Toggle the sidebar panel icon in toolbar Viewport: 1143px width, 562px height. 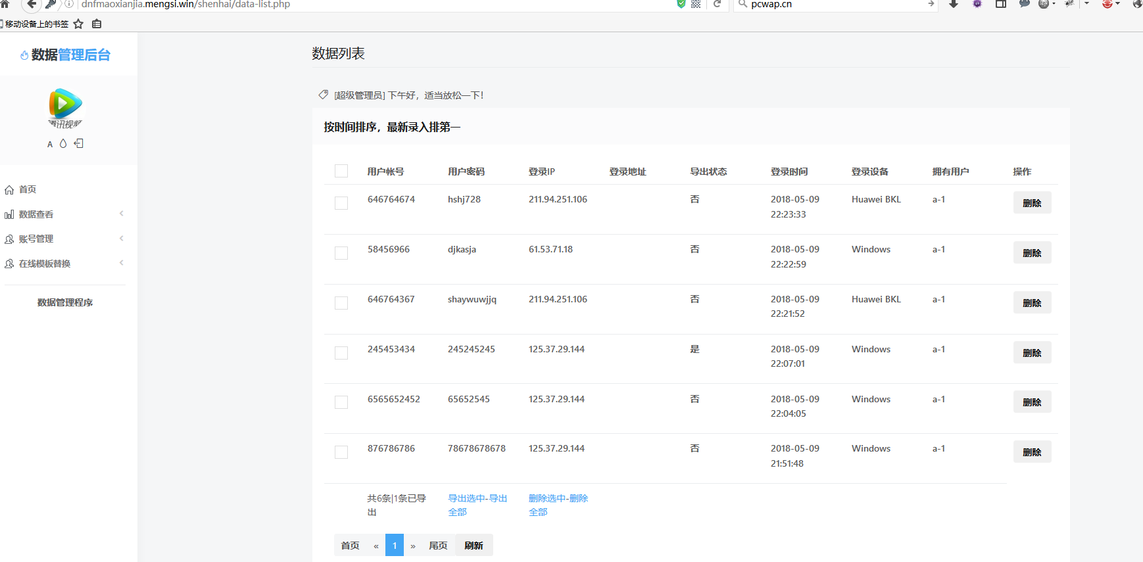point(1001,4)
